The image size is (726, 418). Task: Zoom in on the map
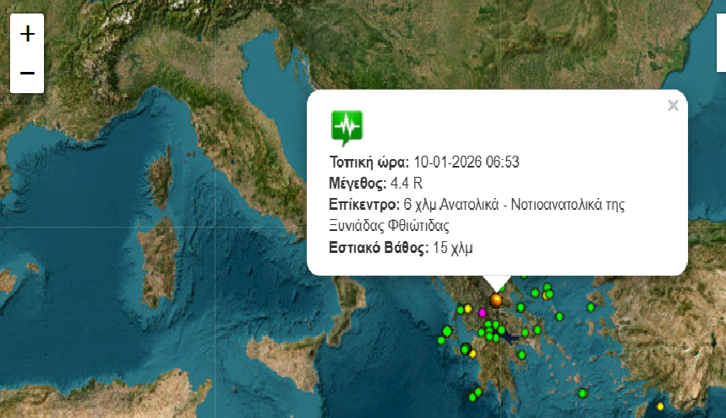[x=27, y=34]
